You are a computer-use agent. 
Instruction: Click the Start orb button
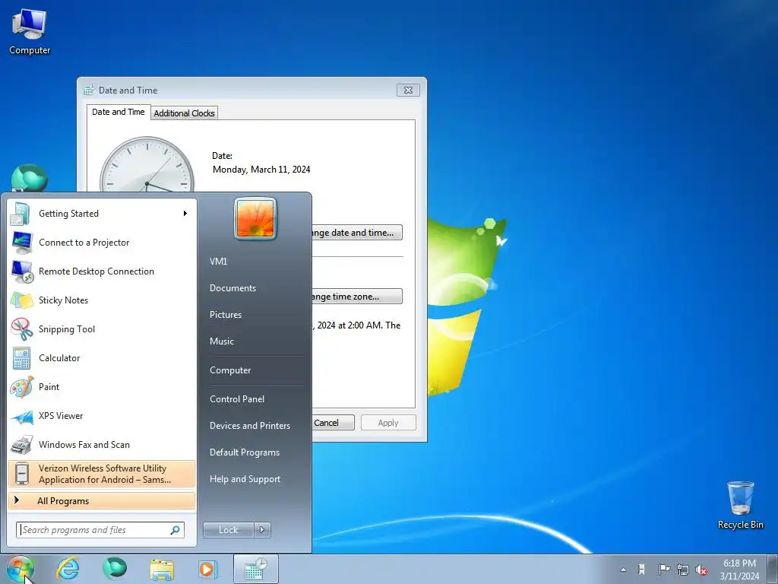click(x=20, y=569)
